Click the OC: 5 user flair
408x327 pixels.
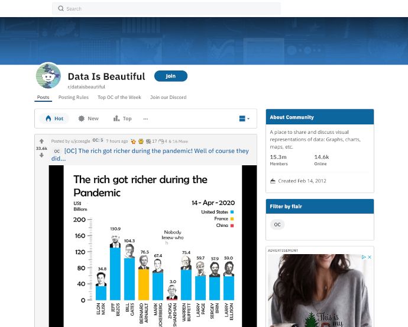(x=98, y=140)
